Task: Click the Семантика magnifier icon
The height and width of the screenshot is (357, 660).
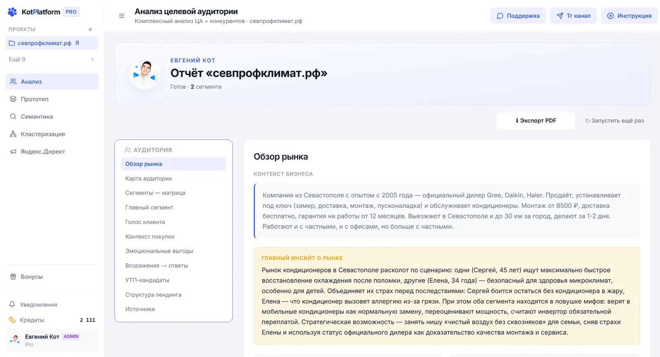Action: [13, 117]
